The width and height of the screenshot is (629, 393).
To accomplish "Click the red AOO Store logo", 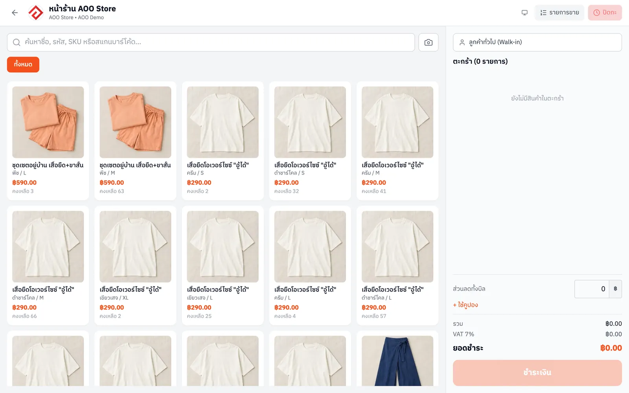I will [36, 13].
